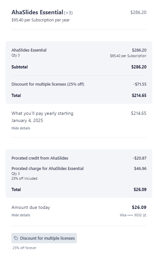Screen dimensions: 160x253
Task: Click Prorated charge for AhaSlides Essential line
Action: (x=48, y=169)
